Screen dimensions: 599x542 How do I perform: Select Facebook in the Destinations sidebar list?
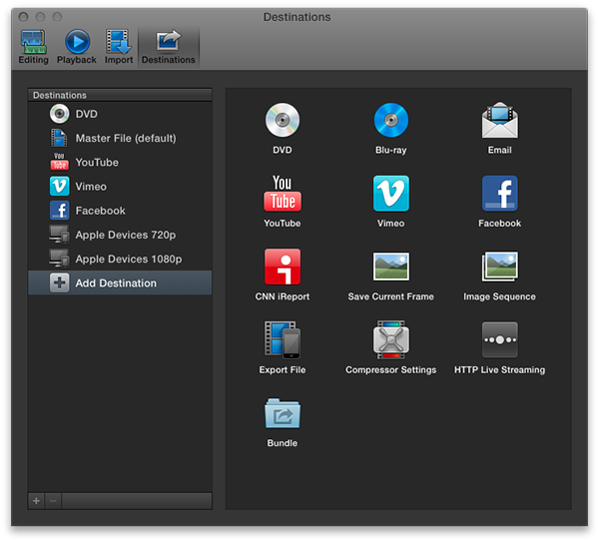pyautogui.click(x=120, y=211)
